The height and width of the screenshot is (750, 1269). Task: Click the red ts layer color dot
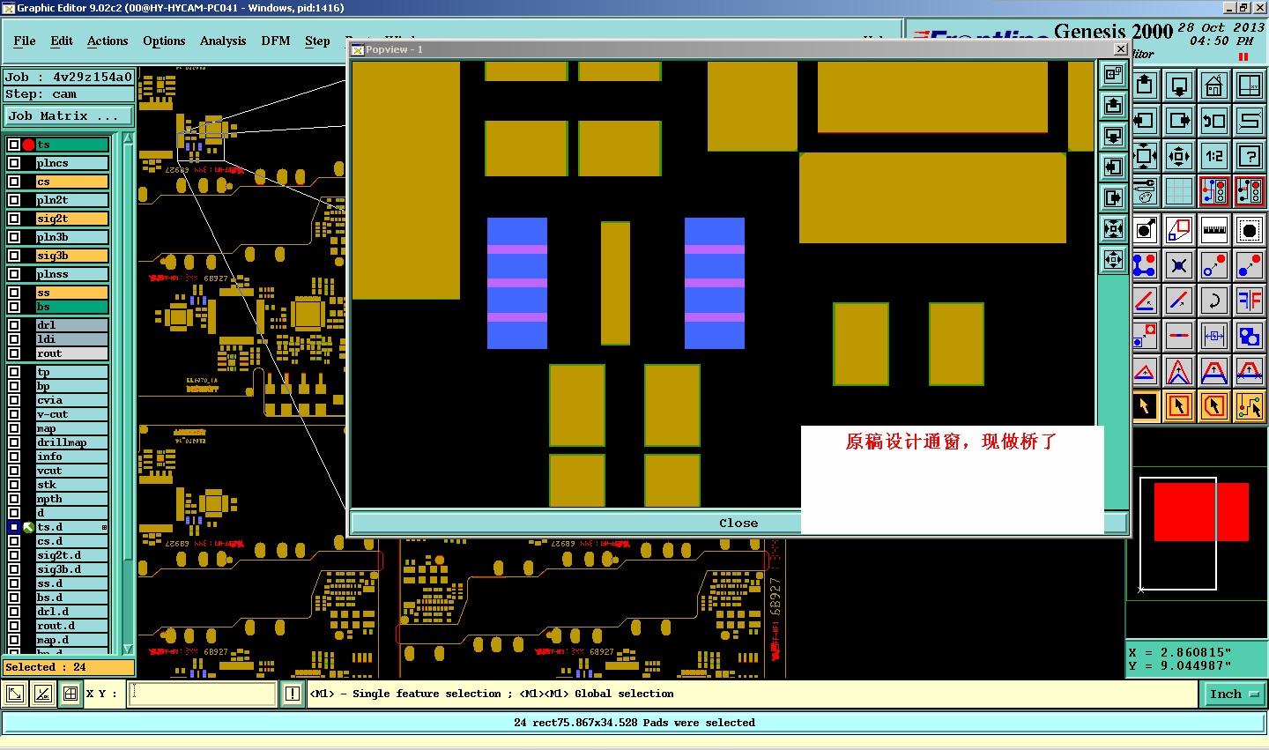[28, 145]
